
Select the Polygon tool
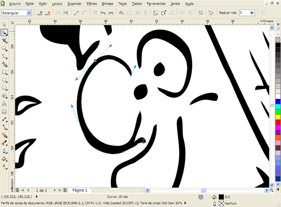pos(4,88)
